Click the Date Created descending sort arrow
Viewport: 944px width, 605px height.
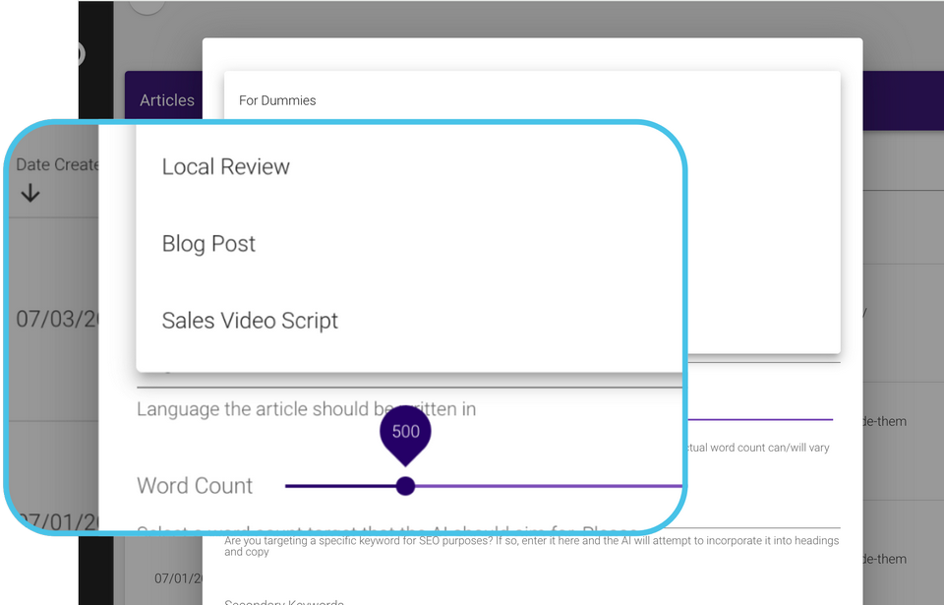click(x=29, y=192)
